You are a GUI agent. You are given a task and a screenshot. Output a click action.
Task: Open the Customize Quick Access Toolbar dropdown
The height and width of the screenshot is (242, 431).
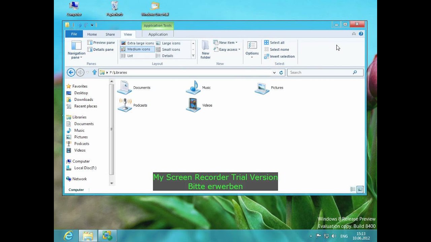pos(92,25)
